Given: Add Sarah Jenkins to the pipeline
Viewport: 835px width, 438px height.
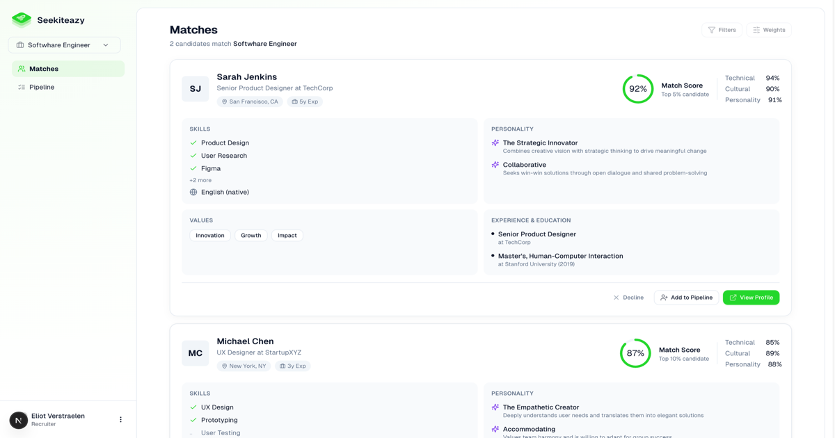Looking at the screenshot, I should tap(686, 298).
